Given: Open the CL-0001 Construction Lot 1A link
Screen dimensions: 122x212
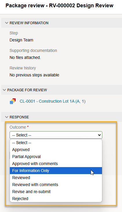Looking at the screenshot, I should 52,101.
